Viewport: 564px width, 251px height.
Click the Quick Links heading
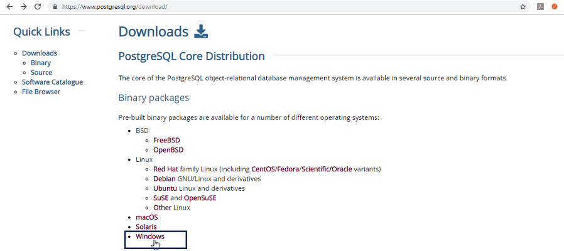tap(41, 31)
